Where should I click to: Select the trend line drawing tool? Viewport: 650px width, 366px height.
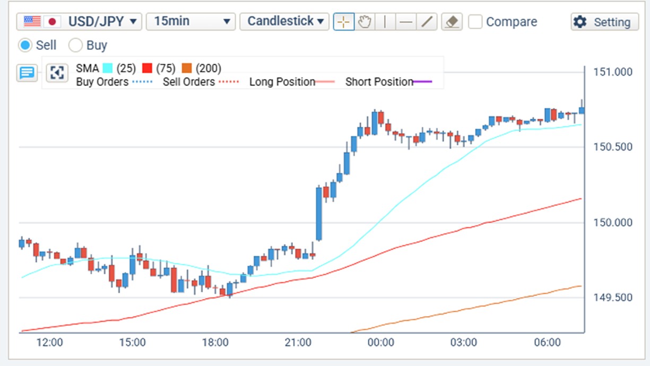coord(427,22)
